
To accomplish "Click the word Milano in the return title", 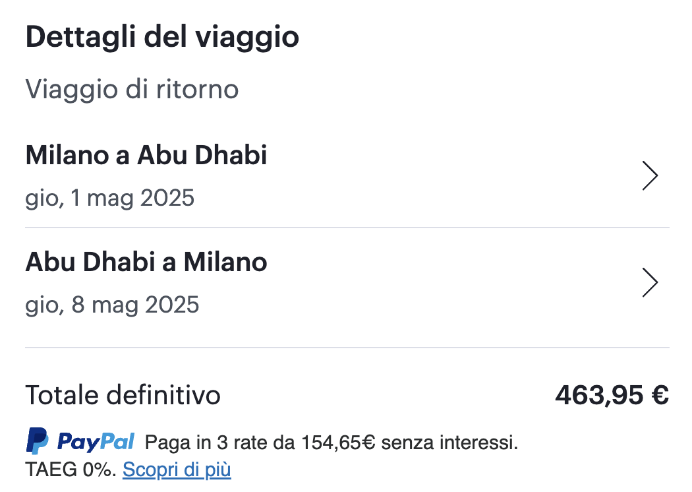I will click(x=225, y=262).
